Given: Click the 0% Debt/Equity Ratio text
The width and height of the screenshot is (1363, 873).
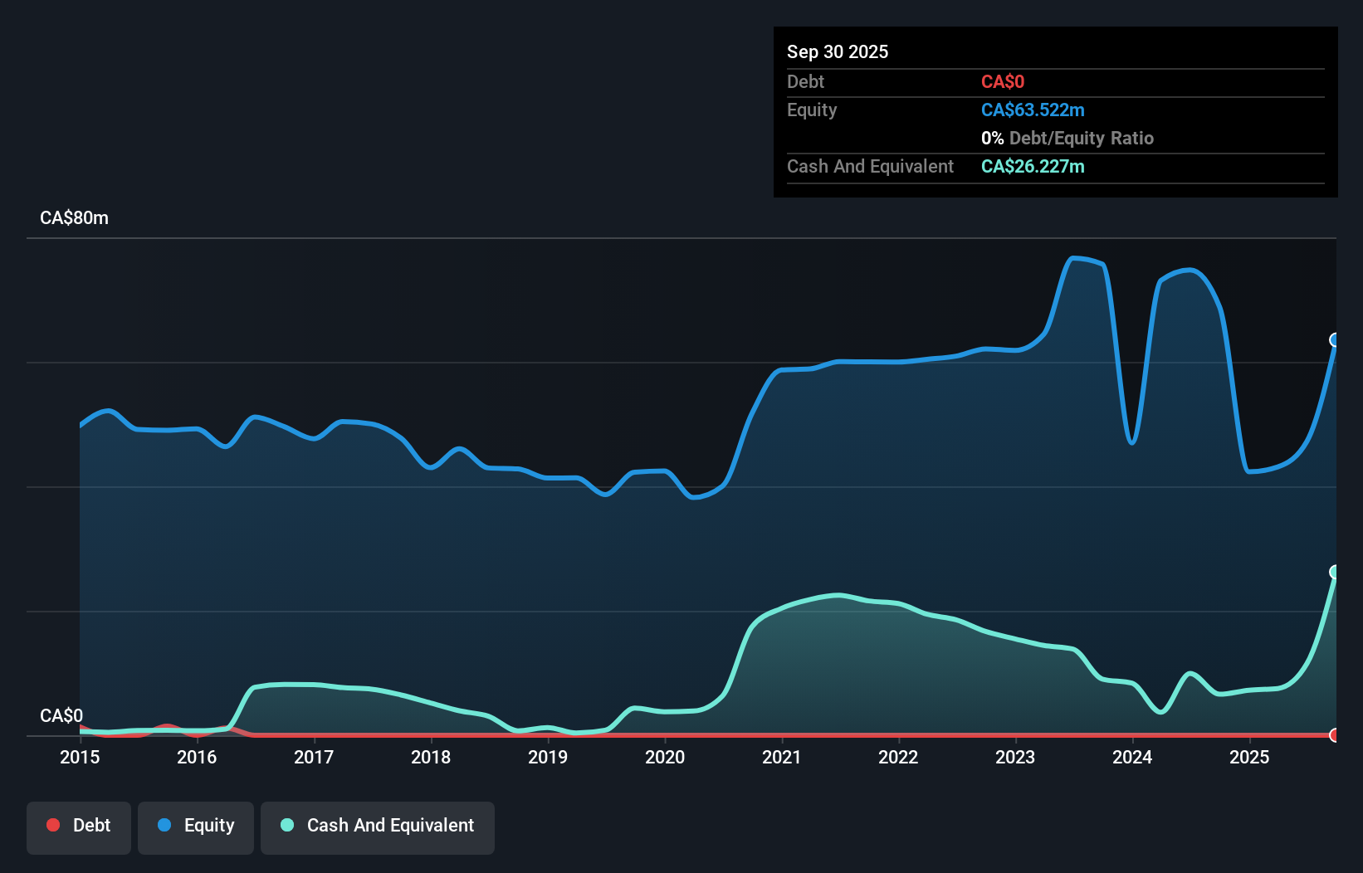Looking at the screenshot, I should coord(1067,138).
